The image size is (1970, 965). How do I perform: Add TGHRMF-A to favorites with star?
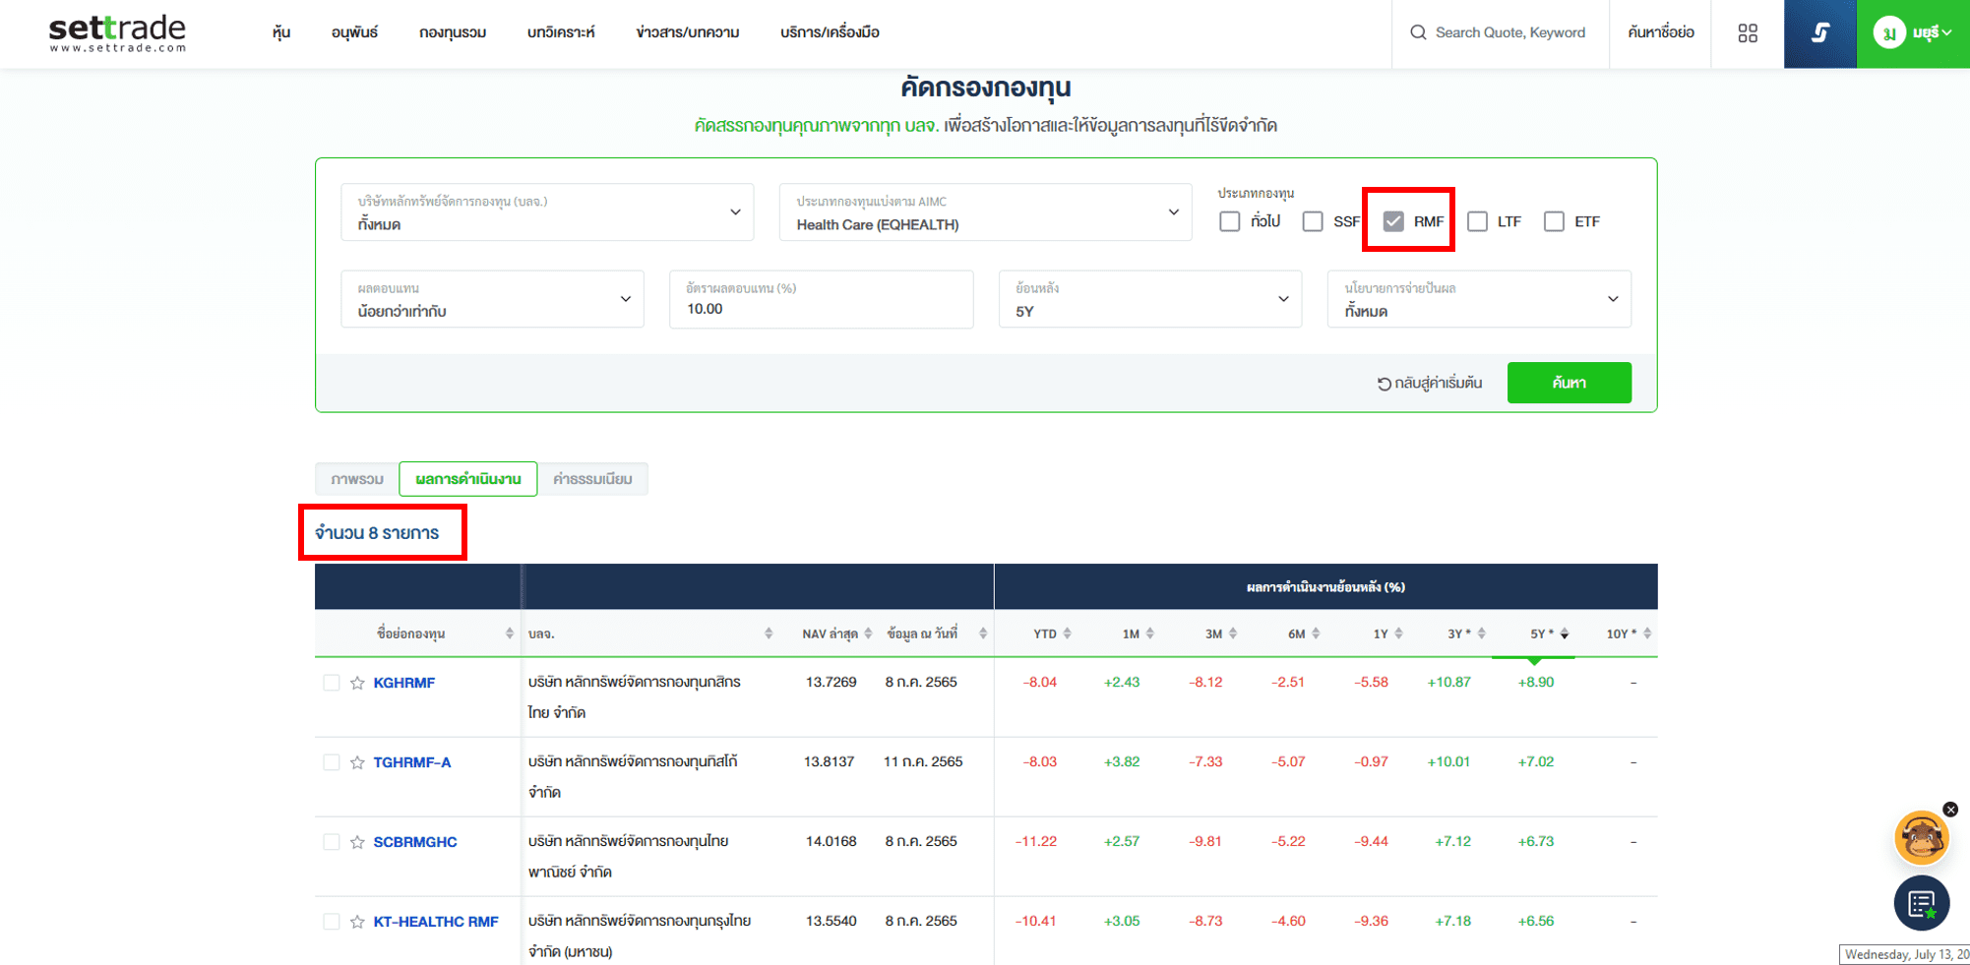click(357, 762)
